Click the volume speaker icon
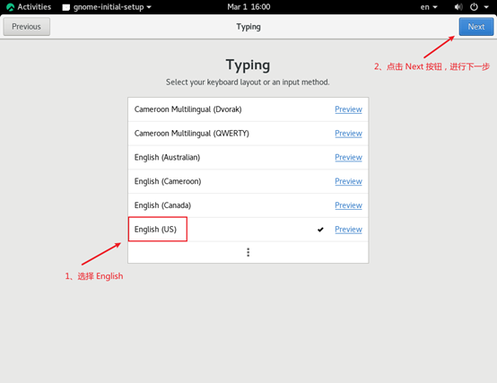This screenshot has width=497, height=383. [458, 7]
